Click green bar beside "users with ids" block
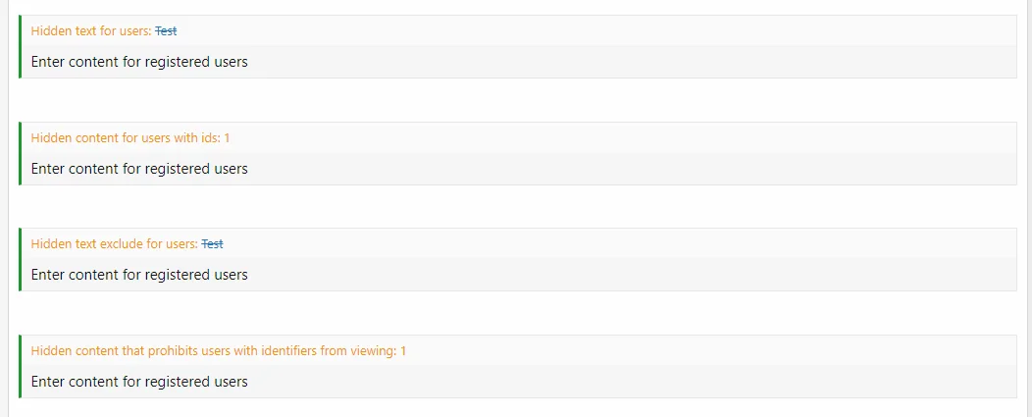 click(x=20, y=153)
